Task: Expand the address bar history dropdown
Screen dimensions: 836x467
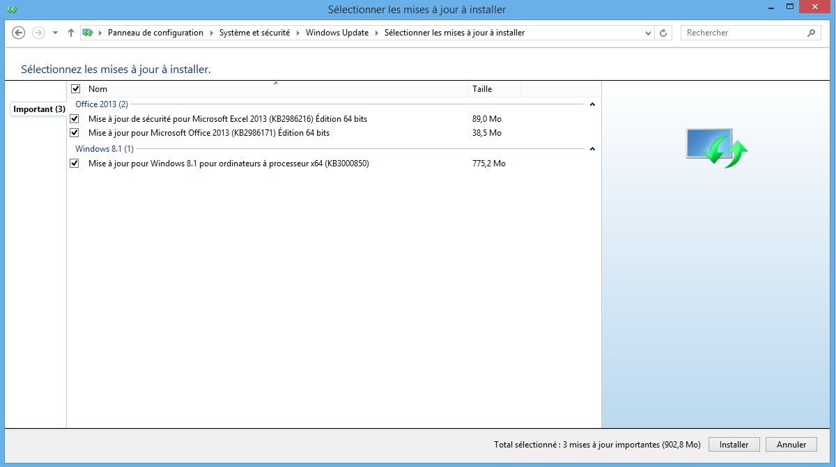Action: [x=648, y=33]
